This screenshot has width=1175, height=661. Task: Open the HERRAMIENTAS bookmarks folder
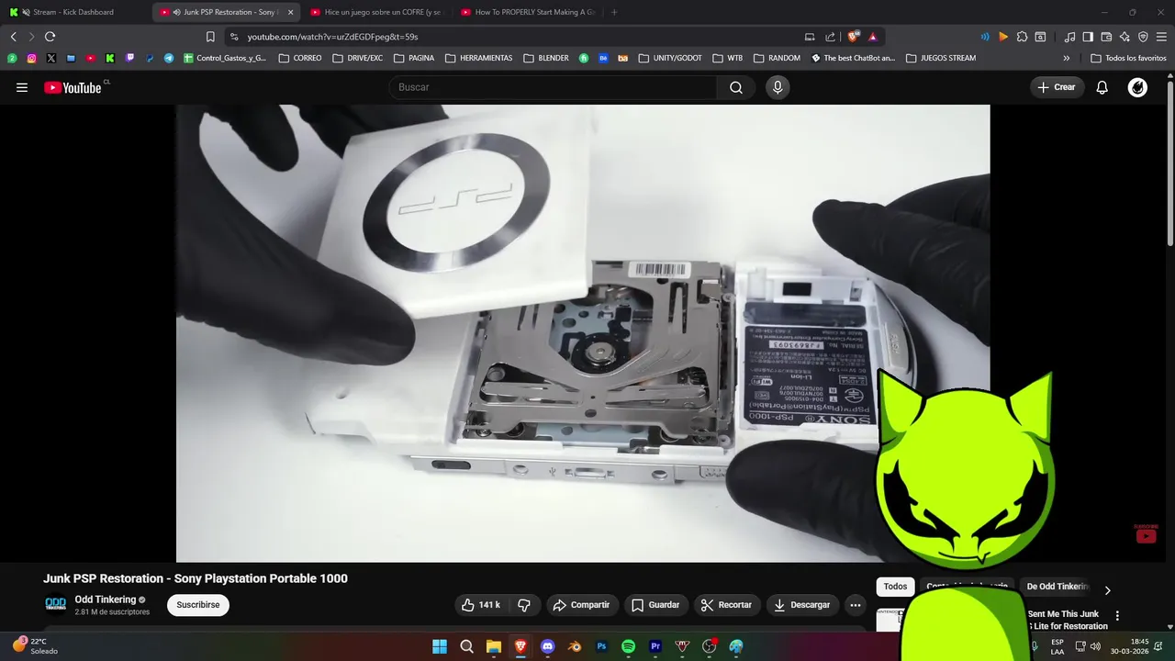[x=479, y=58]
